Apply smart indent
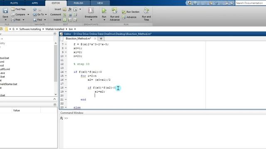 (65, 20)
